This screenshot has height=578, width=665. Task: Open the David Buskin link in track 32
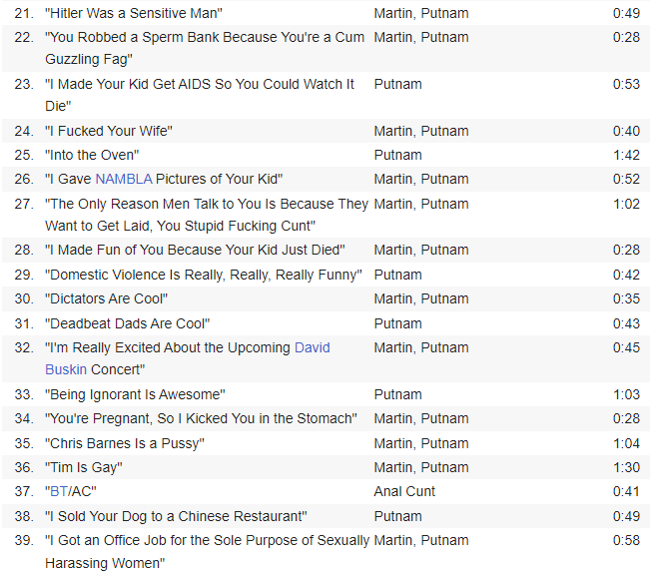[313, 347]
